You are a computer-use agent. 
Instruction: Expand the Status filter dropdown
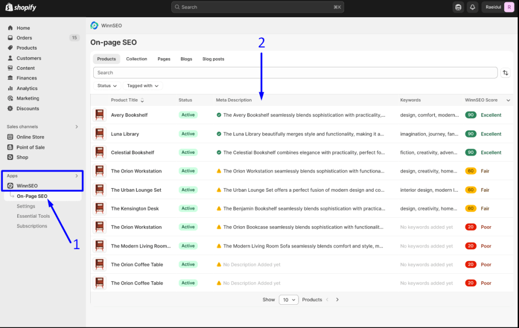(107, 86)
